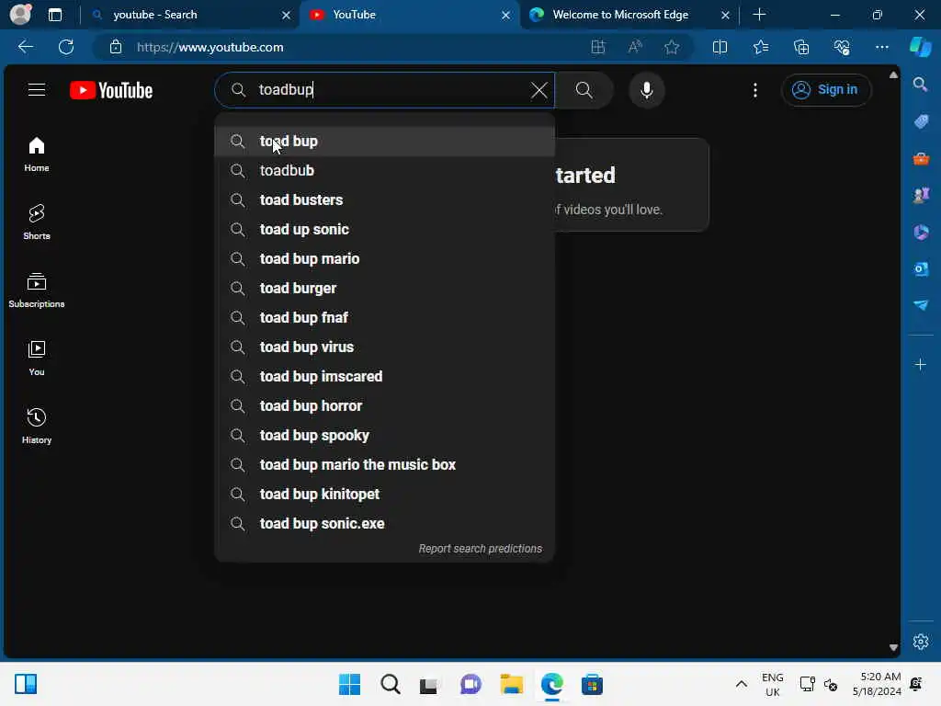Screen dimensions: 941x706
Task: Select suggestion "toadbub"
Action: [385, 170]
